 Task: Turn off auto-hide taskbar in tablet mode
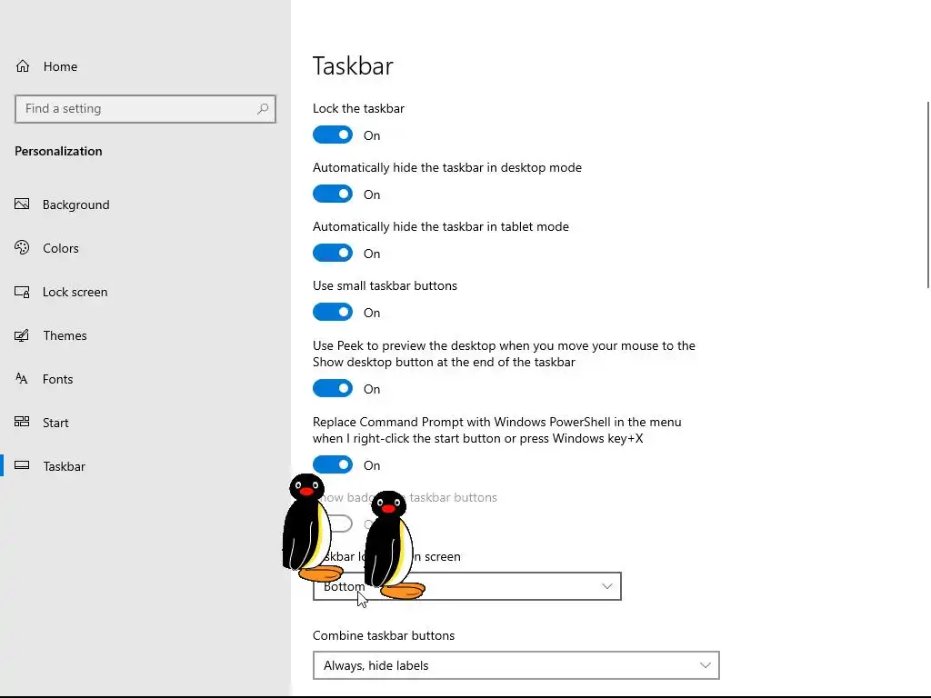(333, 253)
